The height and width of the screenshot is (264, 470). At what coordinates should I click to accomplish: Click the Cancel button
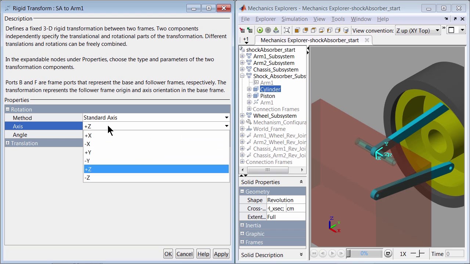184,254
